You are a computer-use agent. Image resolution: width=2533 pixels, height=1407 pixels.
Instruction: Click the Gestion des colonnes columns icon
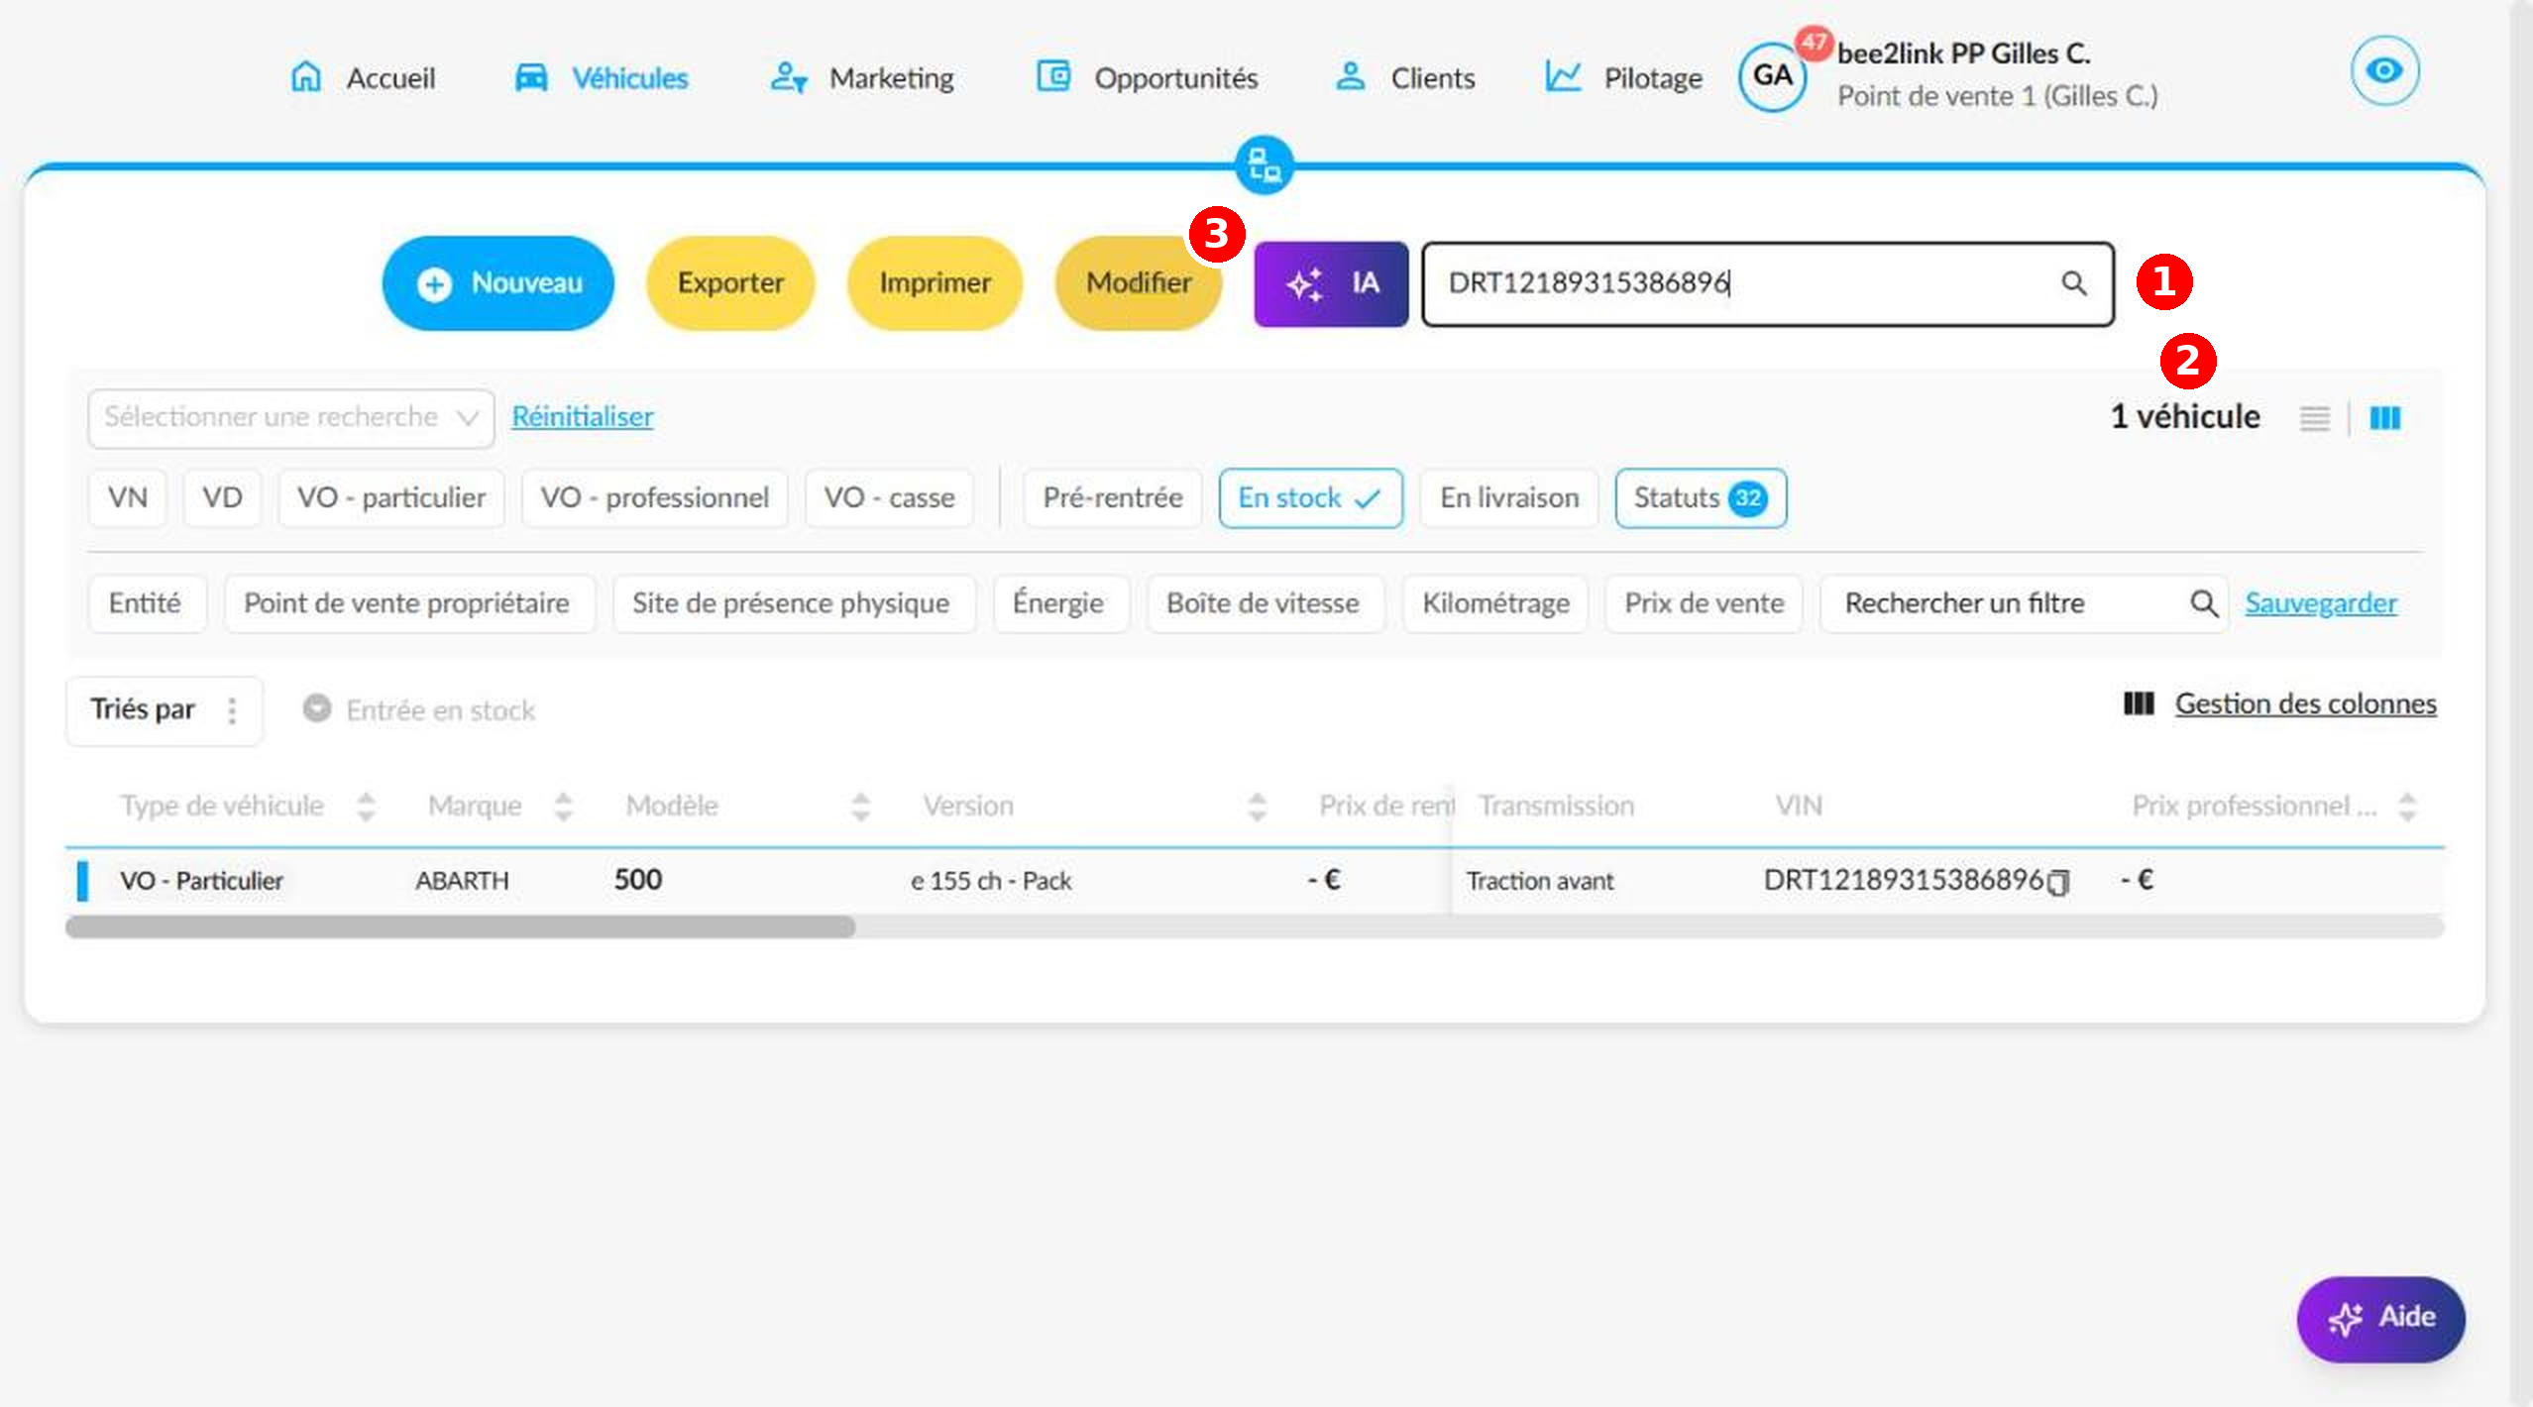coord(2139,703)
